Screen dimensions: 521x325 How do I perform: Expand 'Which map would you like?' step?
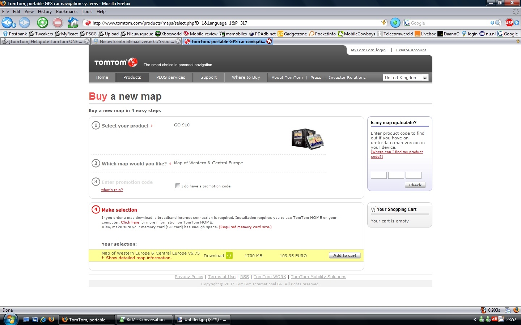tap(136, 164)
